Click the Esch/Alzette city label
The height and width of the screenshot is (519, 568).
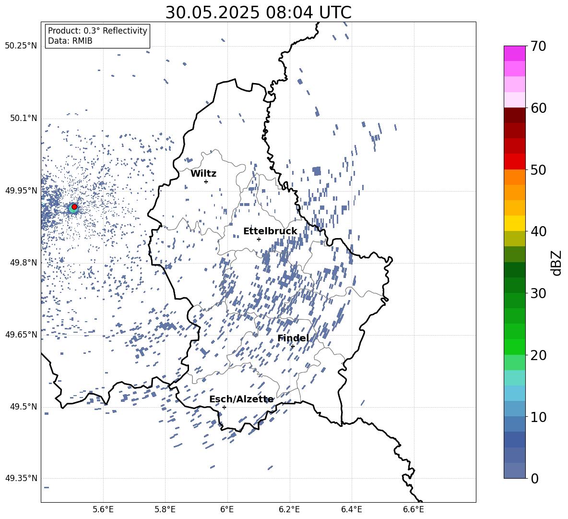[242, 399]
